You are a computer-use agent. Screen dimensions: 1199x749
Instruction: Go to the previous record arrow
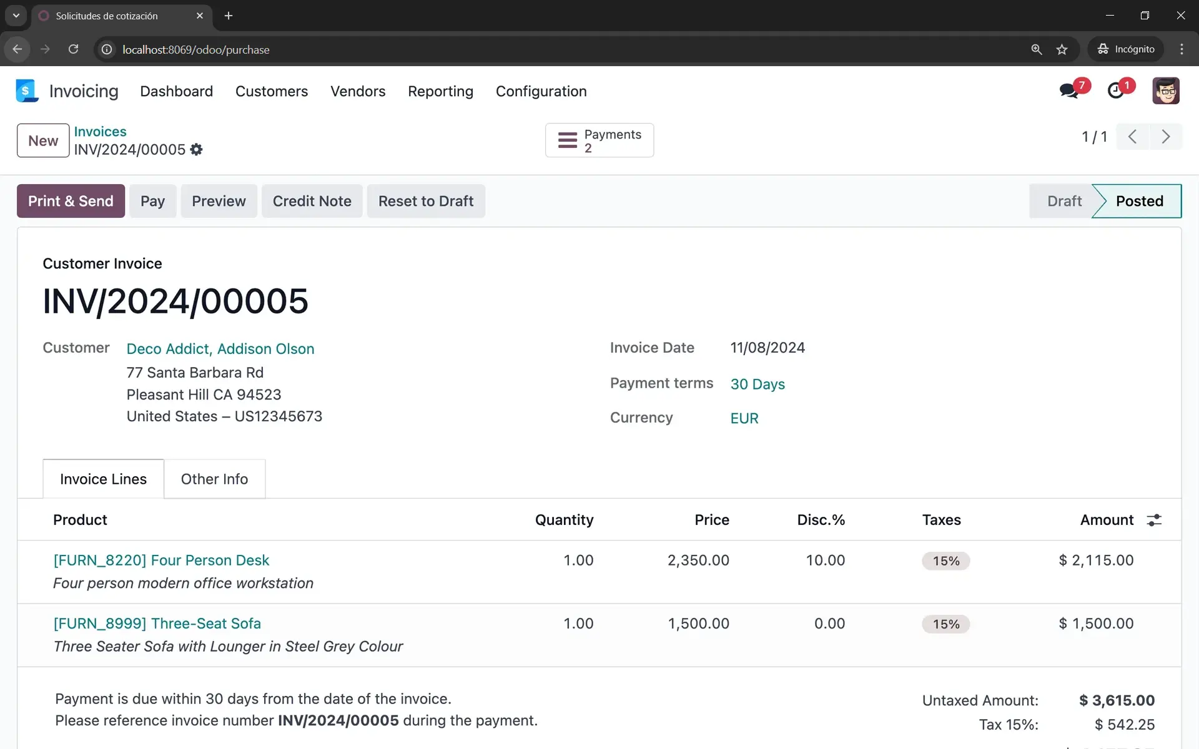[1132, 137]
